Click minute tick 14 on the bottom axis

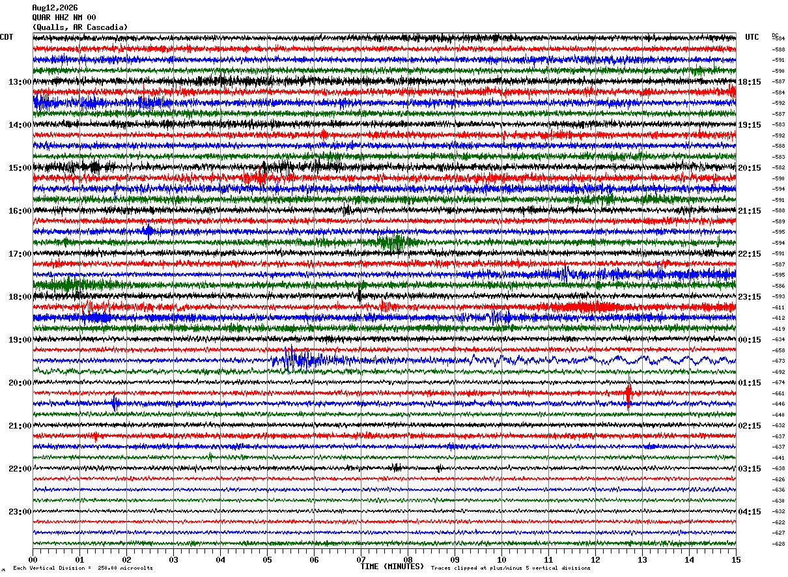(x=689, y=559)
